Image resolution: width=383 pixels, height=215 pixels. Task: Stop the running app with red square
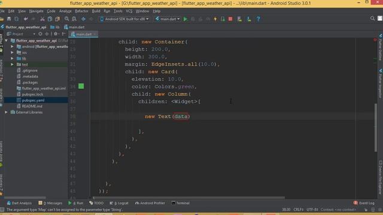(230, 19)
